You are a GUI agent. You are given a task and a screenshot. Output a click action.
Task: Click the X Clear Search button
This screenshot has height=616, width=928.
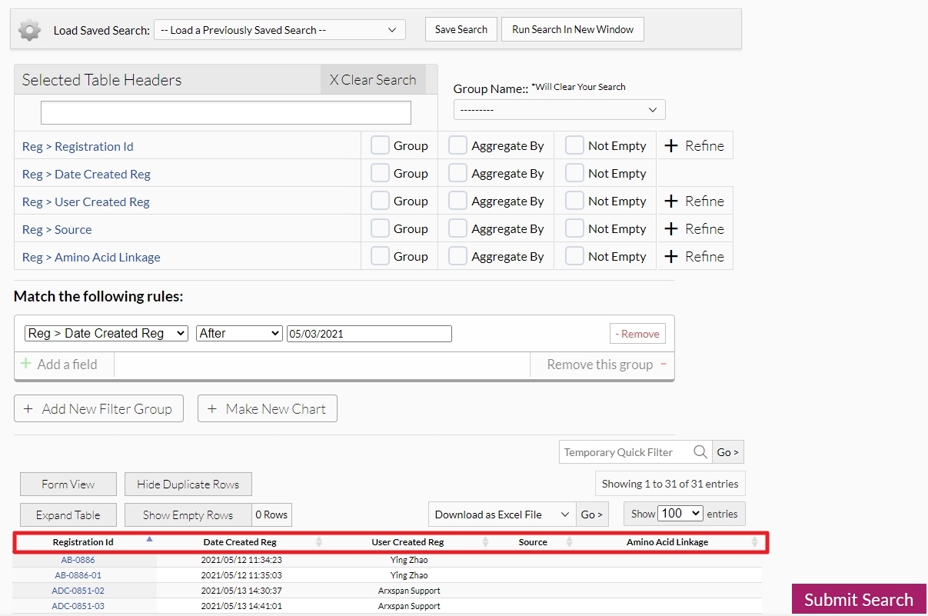click(373, 80)
